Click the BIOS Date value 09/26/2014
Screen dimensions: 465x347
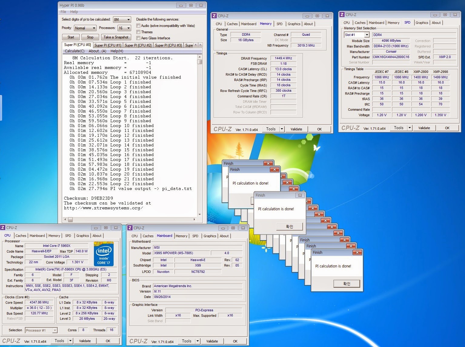(x=198, y=297)
